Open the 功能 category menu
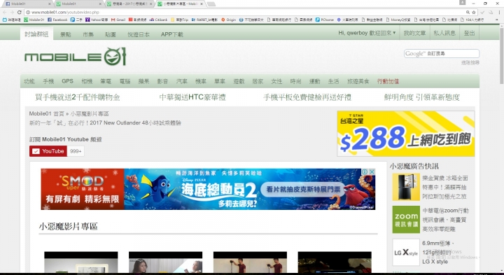 coord(29,81)
